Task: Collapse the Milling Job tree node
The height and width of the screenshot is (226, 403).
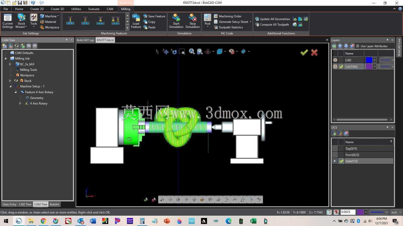Action: (x=6, y=59)
